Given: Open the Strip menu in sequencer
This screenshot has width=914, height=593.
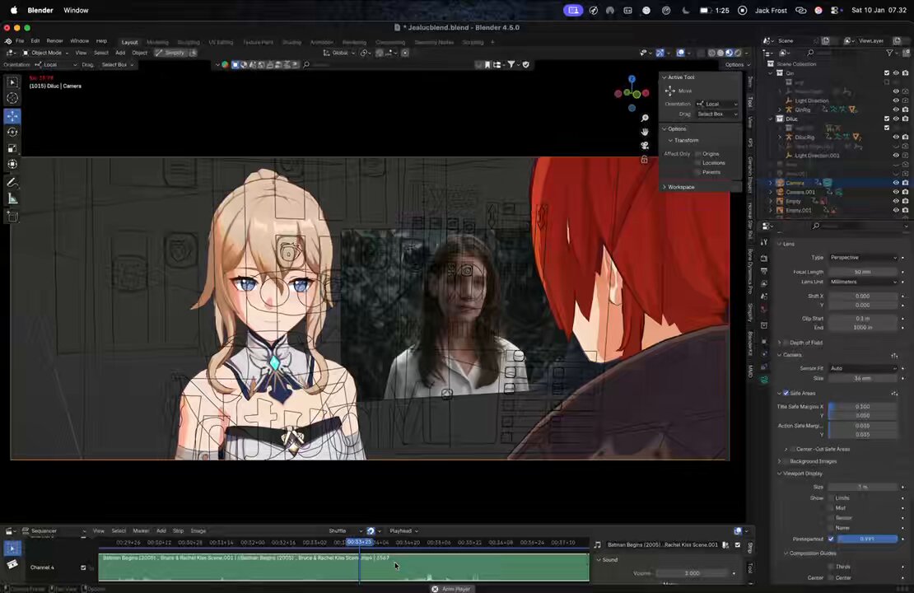Looking at the screenshot, I should 179,530.
